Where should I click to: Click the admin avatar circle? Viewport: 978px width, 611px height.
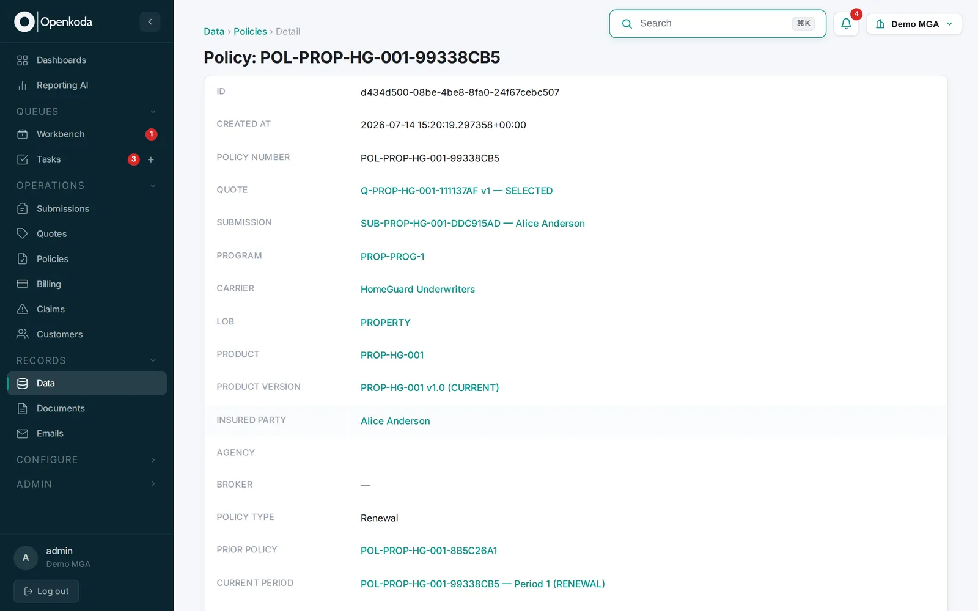click(26, 558)
